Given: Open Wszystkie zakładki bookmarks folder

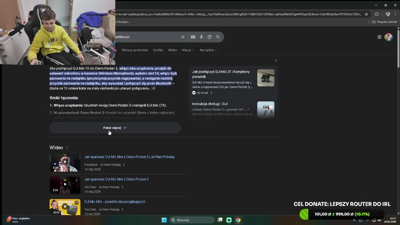Looking at the screenshot, I should [x=384, y=22].
